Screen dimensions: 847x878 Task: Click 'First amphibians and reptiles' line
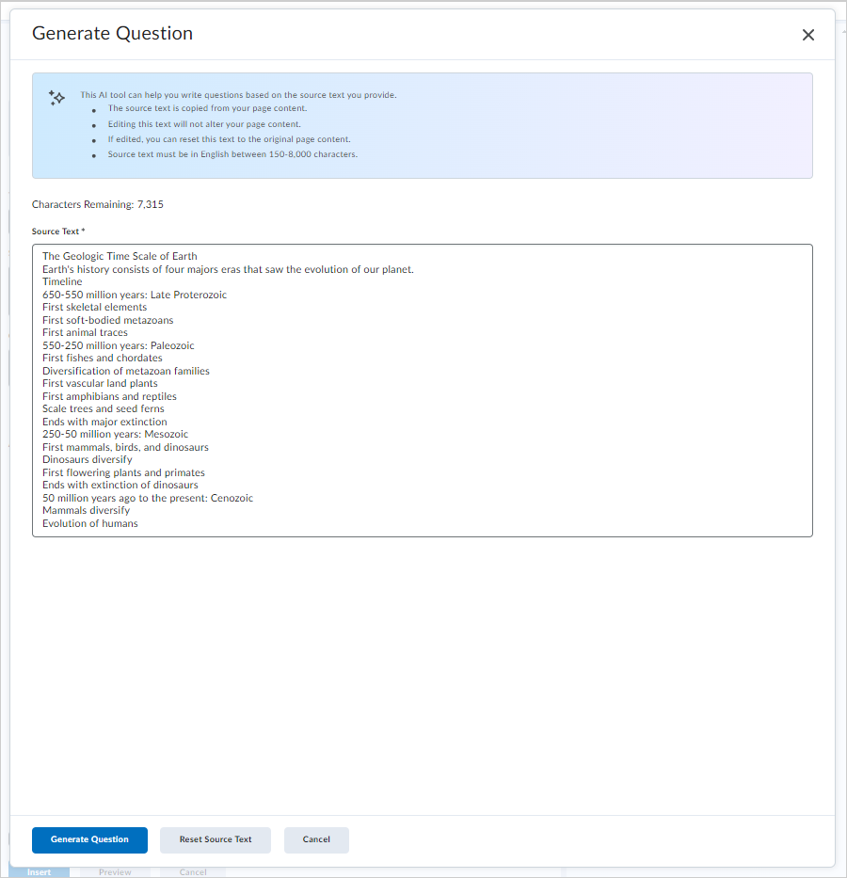[110, 396]
